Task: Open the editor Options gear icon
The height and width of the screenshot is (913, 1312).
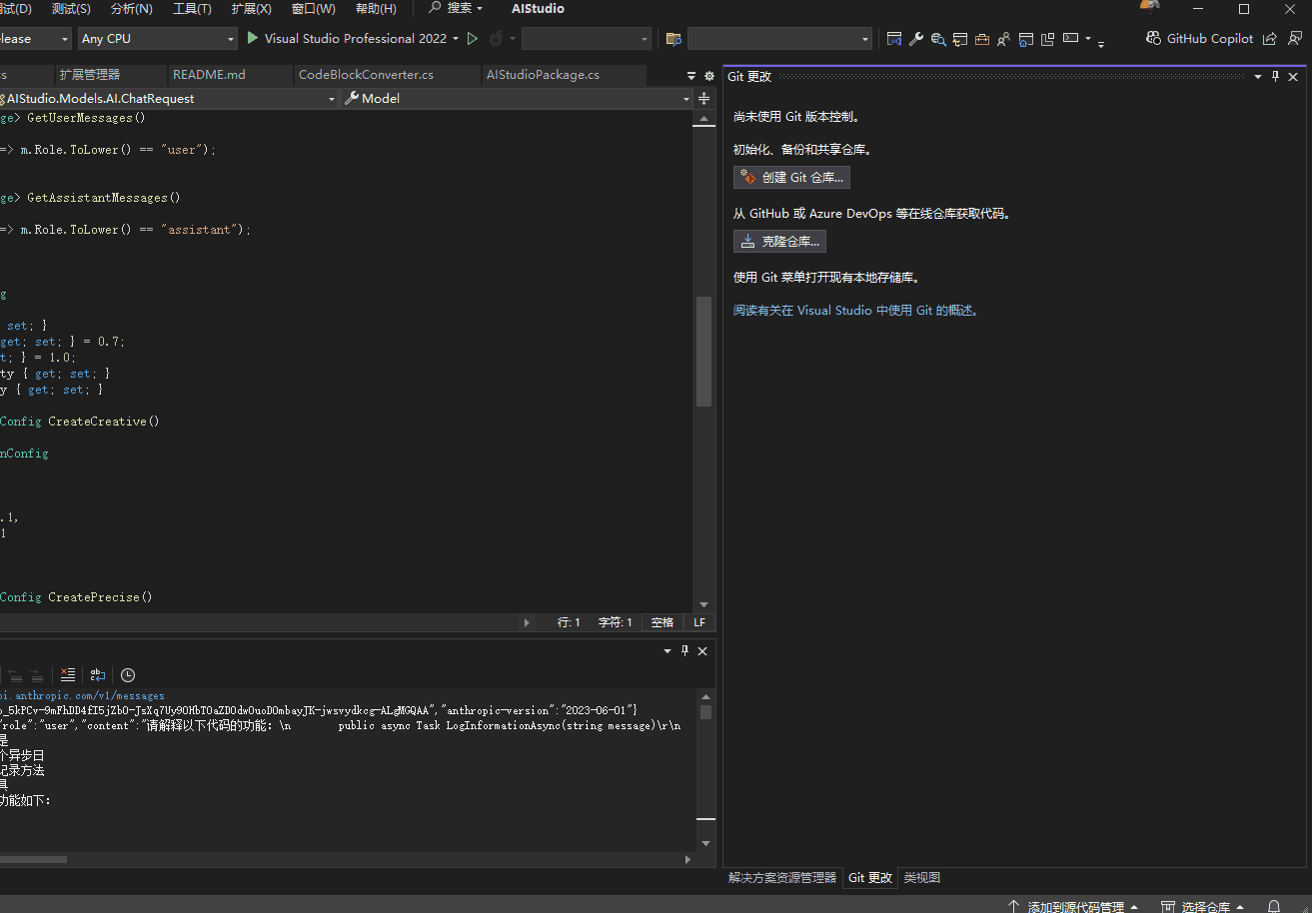Action: point(708,75)
